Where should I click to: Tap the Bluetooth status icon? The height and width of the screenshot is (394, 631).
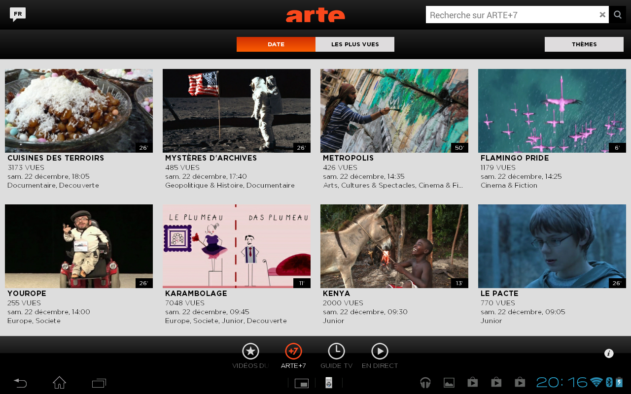[609, 382]
